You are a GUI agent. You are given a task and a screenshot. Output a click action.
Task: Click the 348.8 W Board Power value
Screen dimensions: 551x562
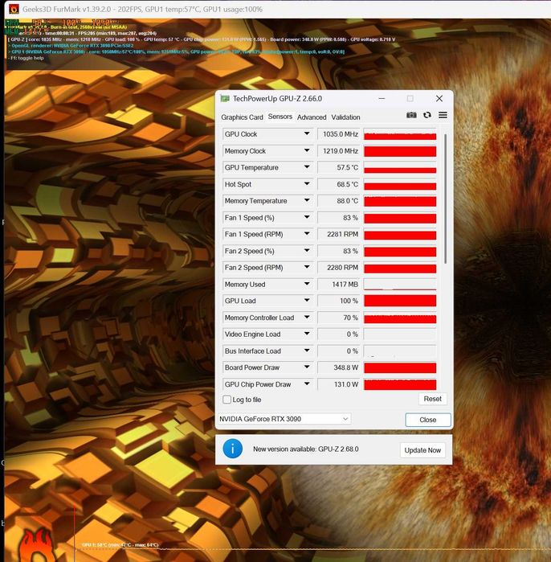pos(338,367)
